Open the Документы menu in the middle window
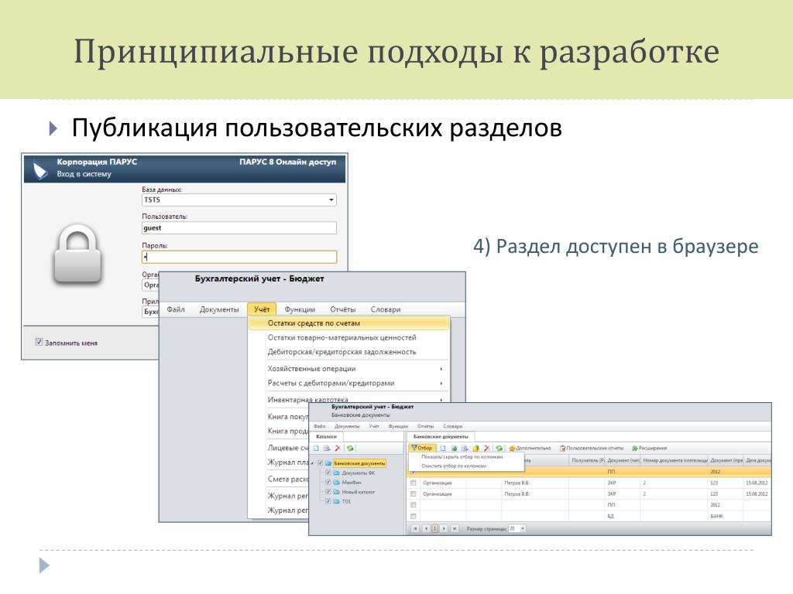This screenshot has height=594, width=793. (219, 309)
